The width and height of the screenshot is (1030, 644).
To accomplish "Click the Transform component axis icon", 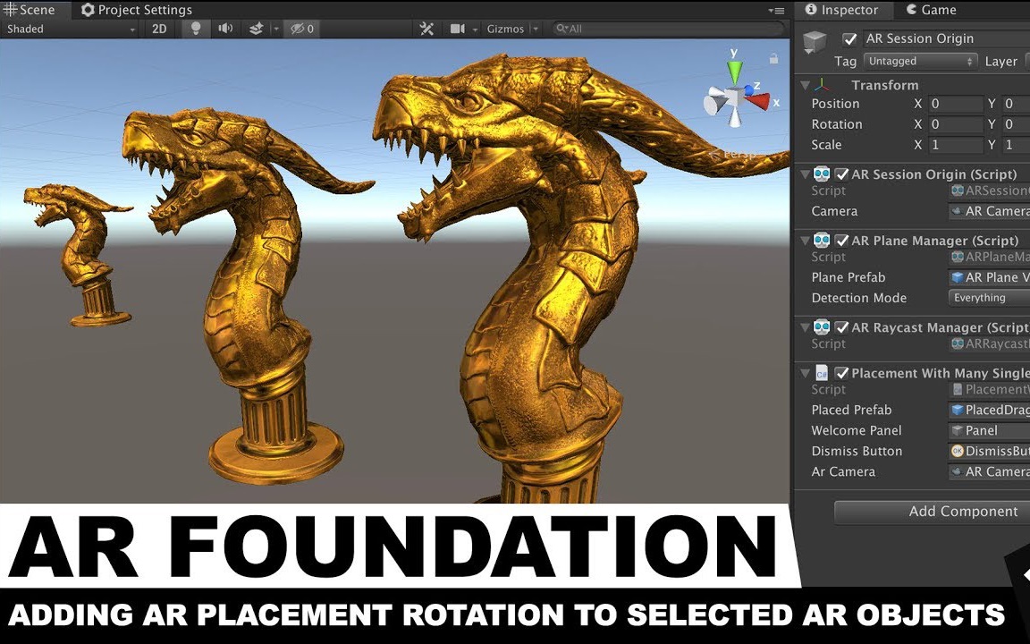I will click(x=821, y=84).
